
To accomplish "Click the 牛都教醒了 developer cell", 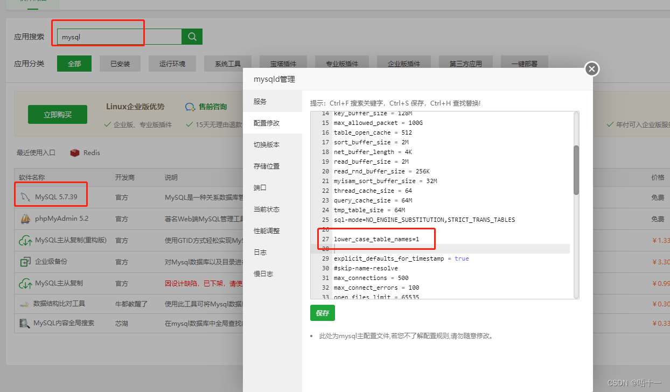I will point(131,304).
